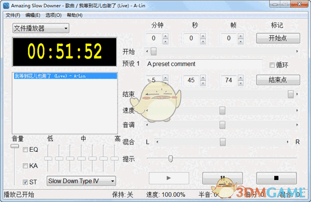Click the 开始 slider right arrow

(x=297, y=51)
